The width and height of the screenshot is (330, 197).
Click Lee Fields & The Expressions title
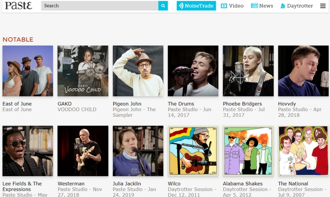pyautogui.click(x=22, y=187)
